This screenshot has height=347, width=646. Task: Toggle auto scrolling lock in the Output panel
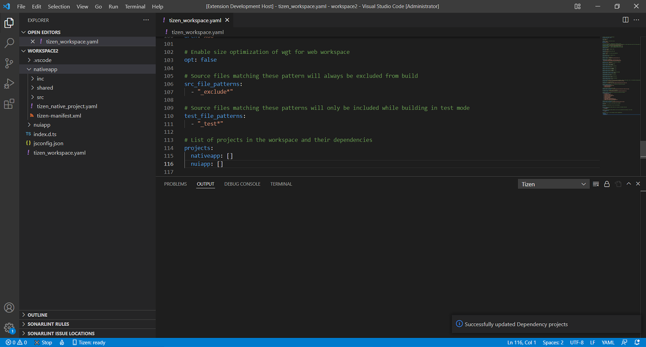pos(607,183)
